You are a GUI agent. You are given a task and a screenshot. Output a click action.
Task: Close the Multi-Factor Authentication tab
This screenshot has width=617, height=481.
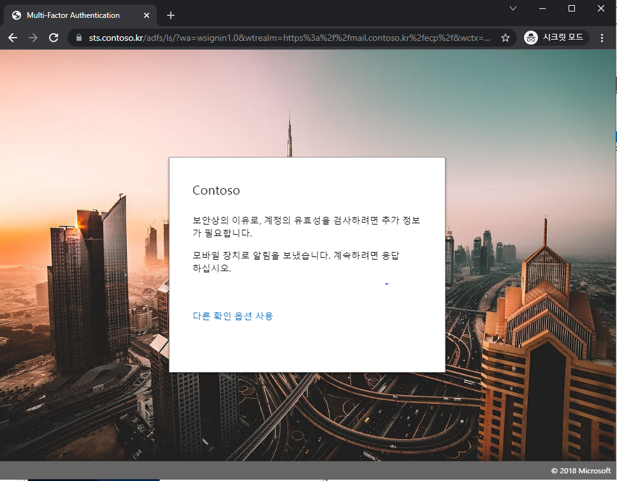147,15
